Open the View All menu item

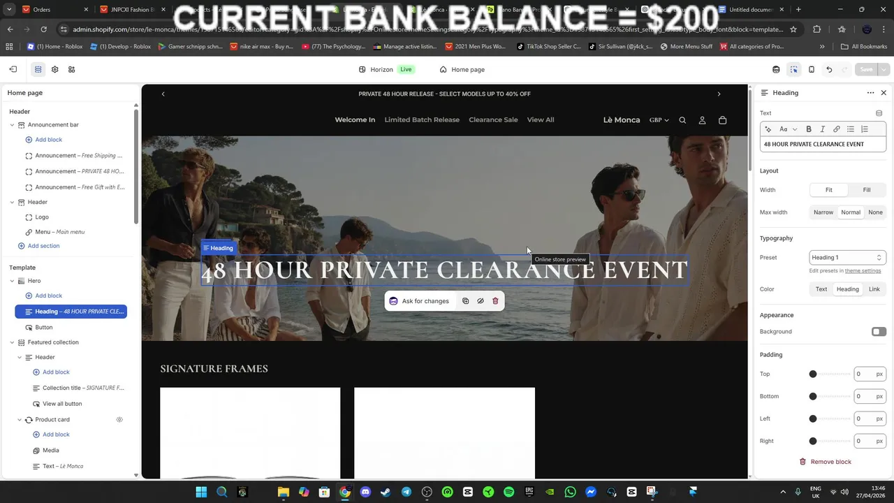point(541,120)
